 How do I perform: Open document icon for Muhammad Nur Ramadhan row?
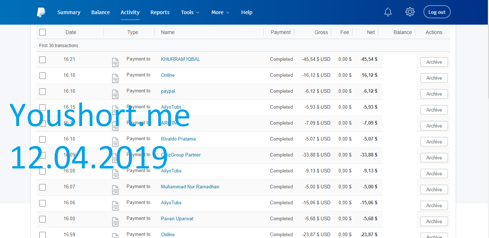tap(115, 190)
